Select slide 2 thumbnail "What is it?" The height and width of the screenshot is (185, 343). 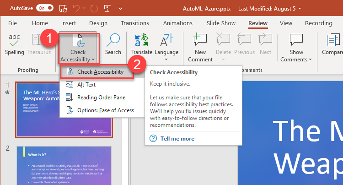(64, 165)
